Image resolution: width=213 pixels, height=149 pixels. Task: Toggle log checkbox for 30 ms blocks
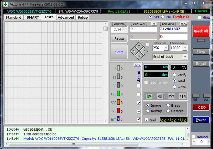click(138, 86)
